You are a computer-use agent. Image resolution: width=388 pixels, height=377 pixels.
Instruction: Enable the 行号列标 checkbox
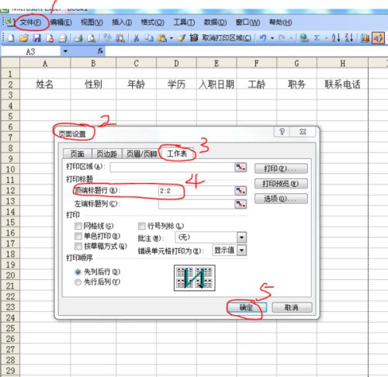tap(142, 227)
